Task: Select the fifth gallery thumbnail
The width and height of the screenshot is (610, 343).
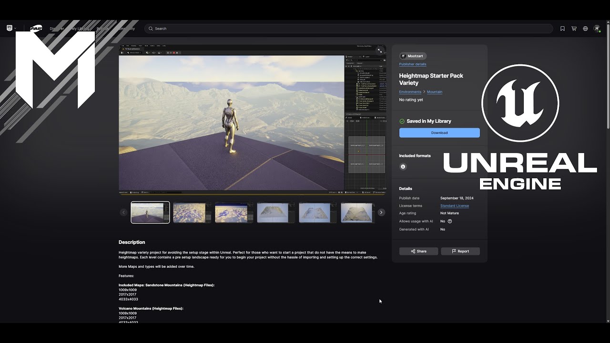Action: point(318,212)
